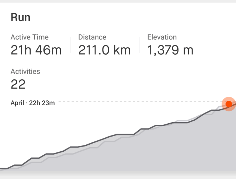The width and height of the screenshot is (236, 179).
Task: Select the Distance label
Action: coord(92,37)
